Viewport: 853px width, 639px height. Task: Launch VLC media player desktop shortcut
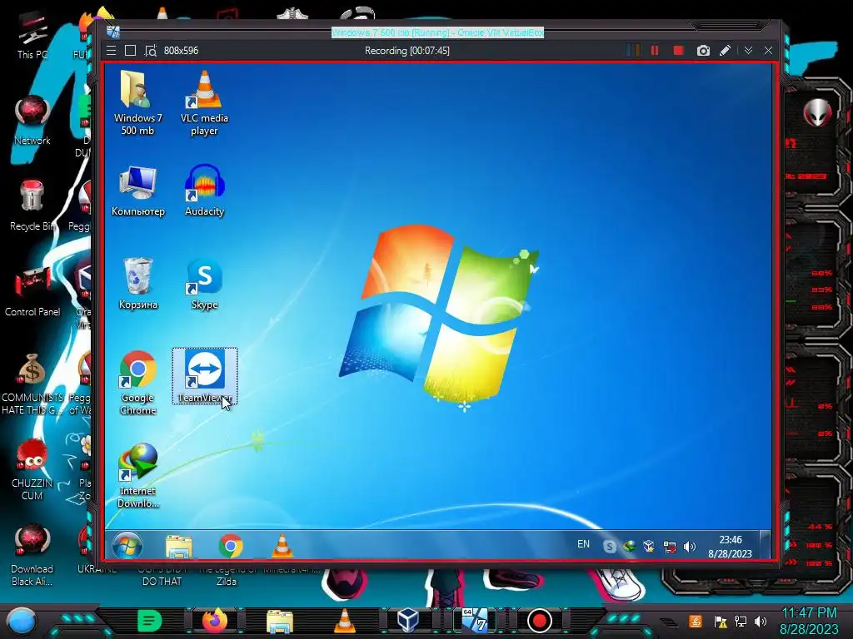pyautogui.click(x=204, y=102)
